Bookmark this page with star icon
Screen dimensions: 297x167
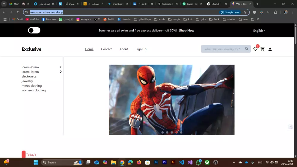(245, 12)
